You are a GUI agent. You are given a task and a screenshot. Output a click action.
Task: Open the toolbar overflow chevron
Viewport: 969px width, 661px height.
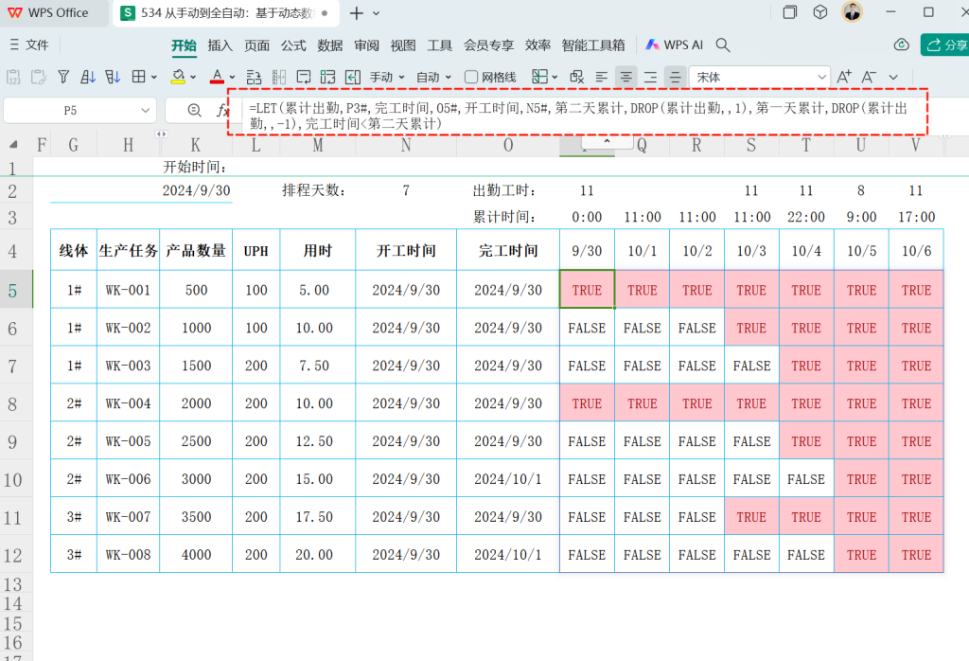(x=893, y=78)
